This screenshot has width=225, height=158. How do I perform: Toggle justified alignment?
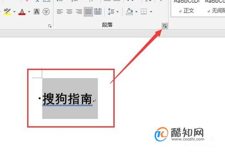(88, 12)
